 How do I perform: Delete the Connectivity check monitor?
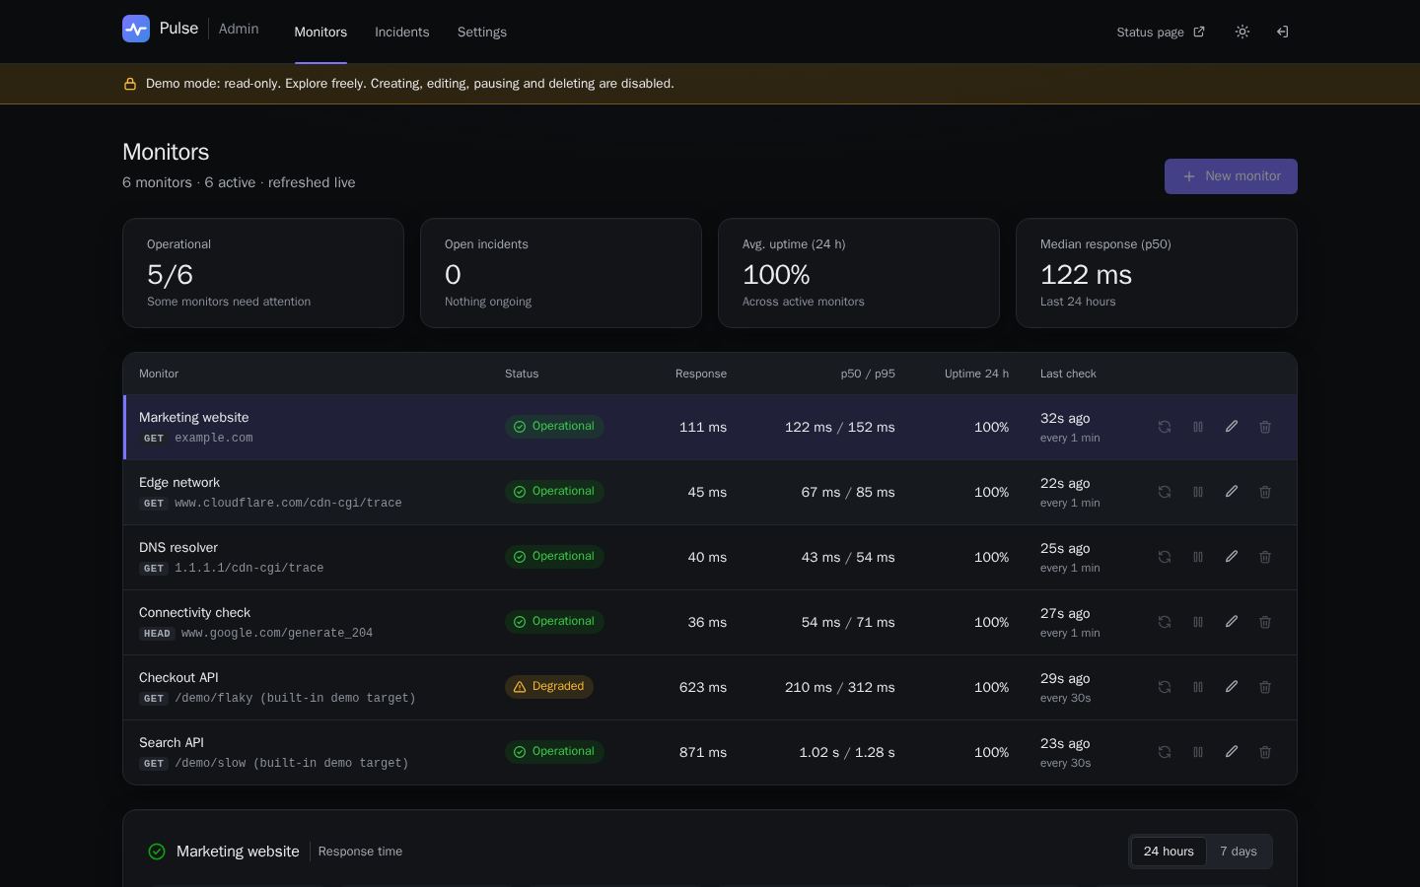tap(1265, 622)
